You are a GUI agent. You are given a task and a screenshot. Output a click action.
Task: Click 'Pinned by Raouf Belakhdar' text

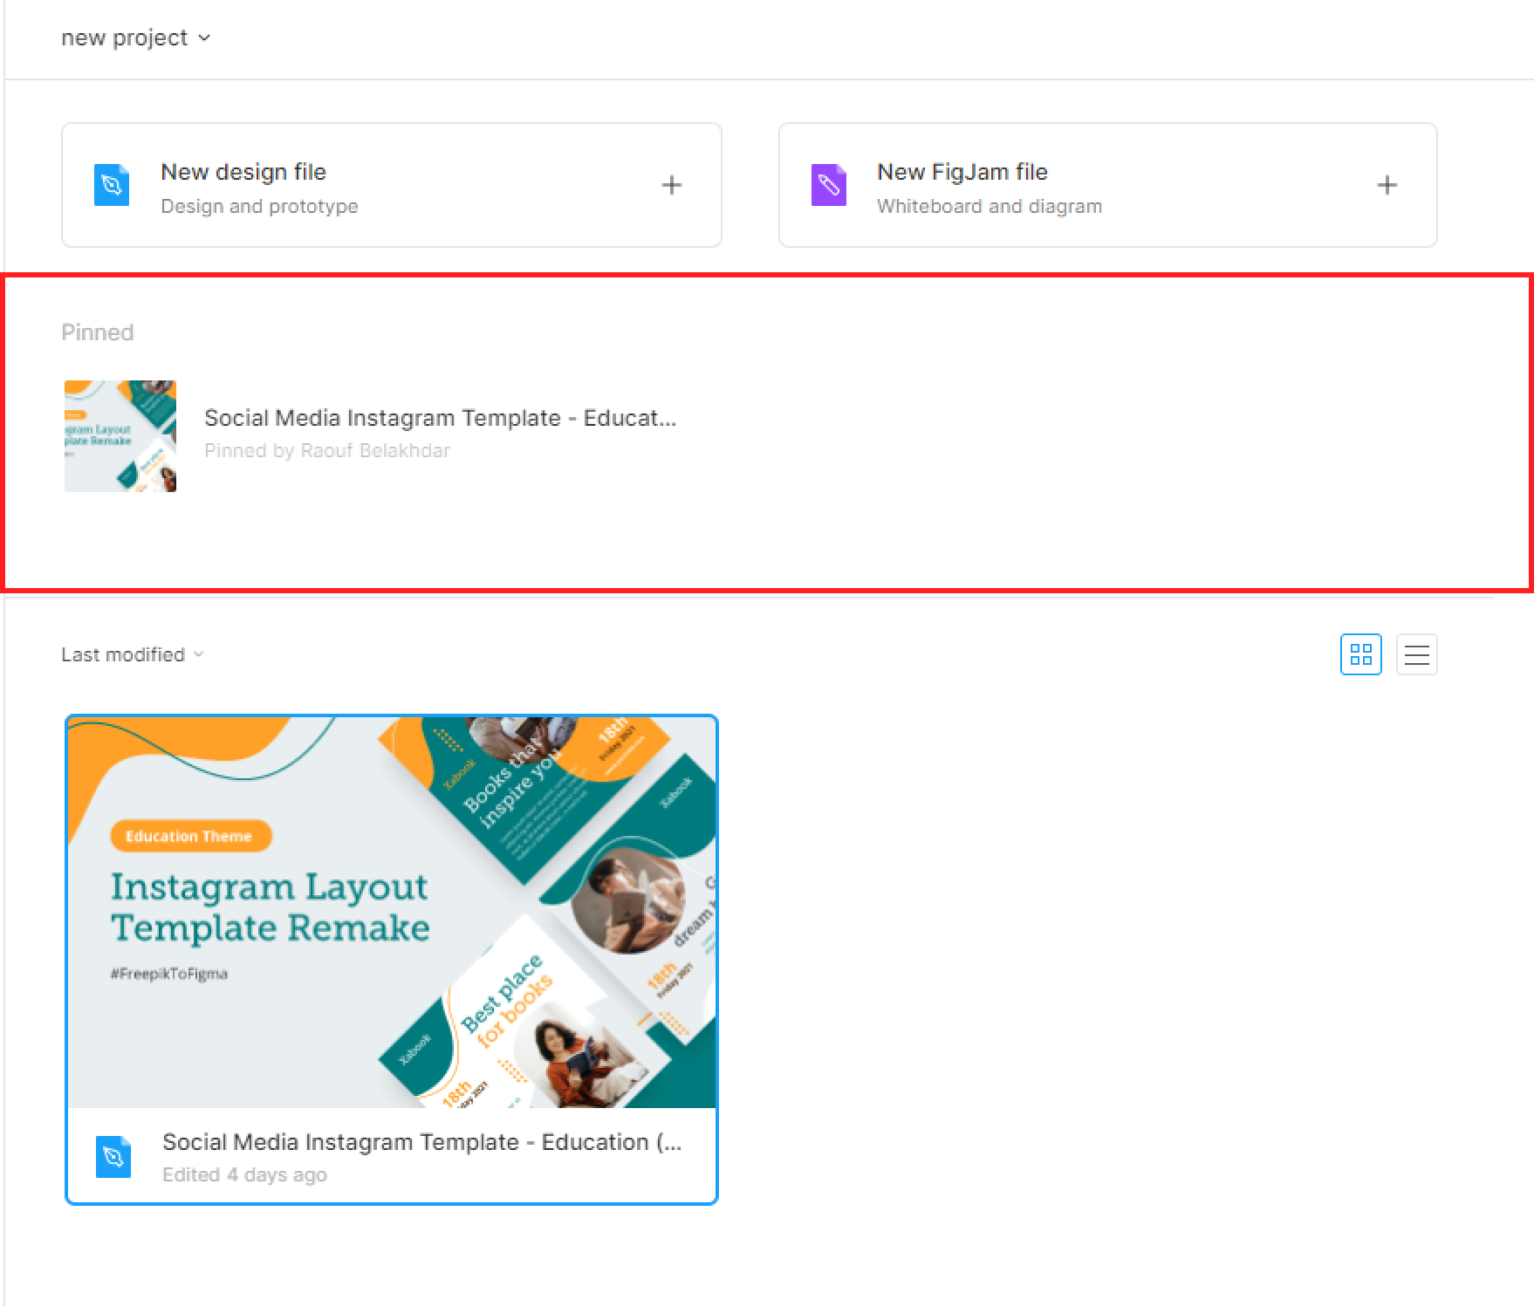point(327,451)
